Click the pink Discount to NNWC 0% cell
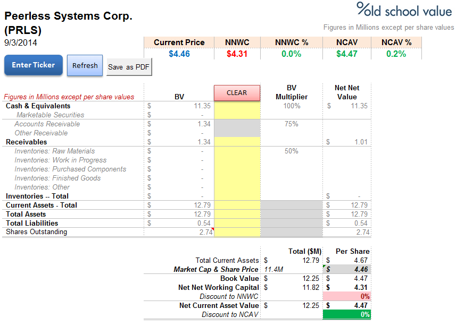The width and height of the screenshot is (456, 326). tap(347, 296)
